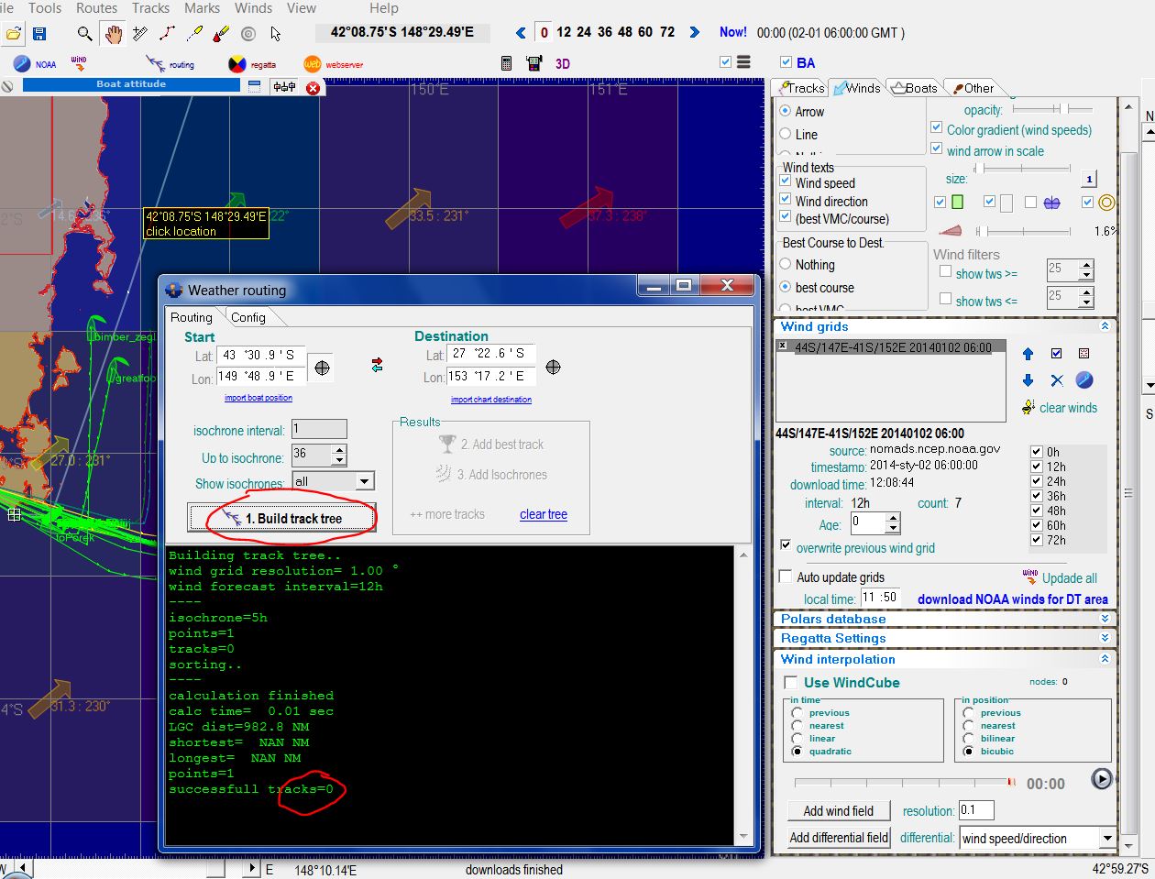Select the hand pan tool
The image size is (1155, 879).
[113, 34]
